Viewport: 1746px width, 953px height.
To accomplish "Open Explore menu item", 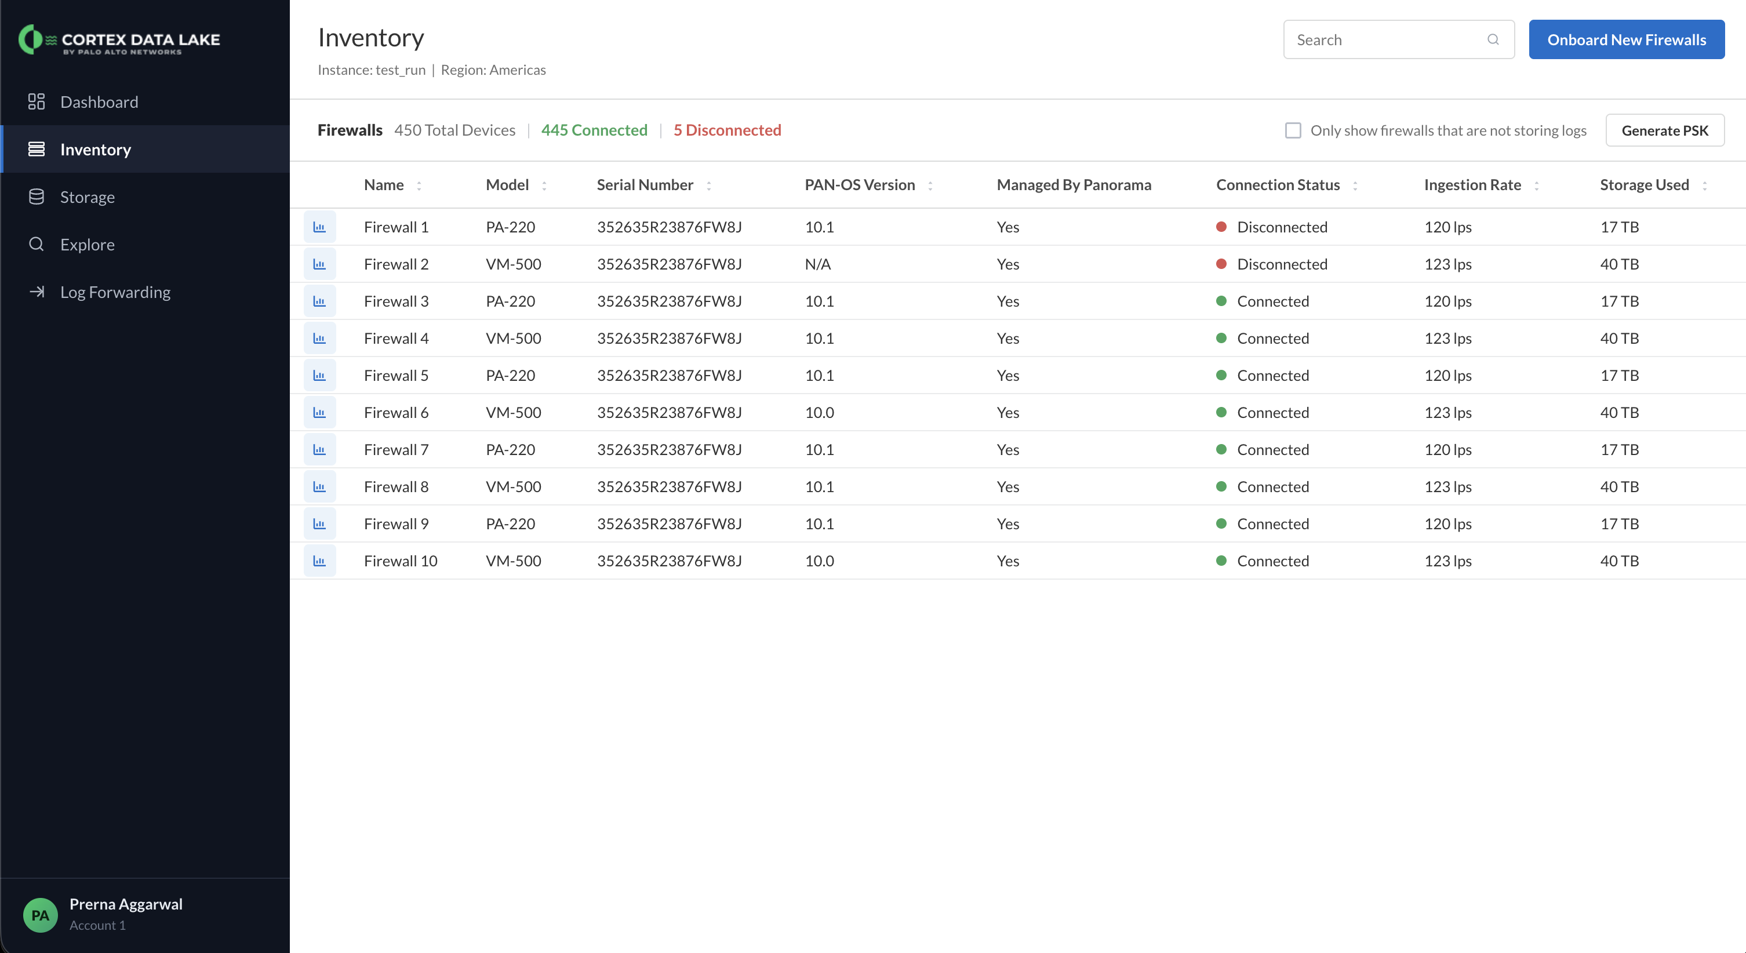I will pyautogui.click(x=145, y=244).
